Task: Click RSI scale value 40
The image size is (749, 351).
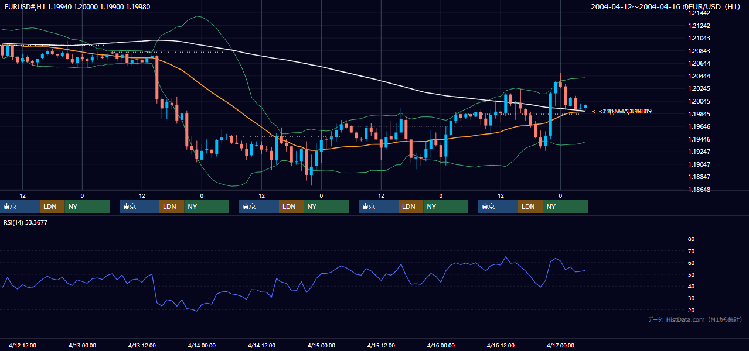Action: 691,286
